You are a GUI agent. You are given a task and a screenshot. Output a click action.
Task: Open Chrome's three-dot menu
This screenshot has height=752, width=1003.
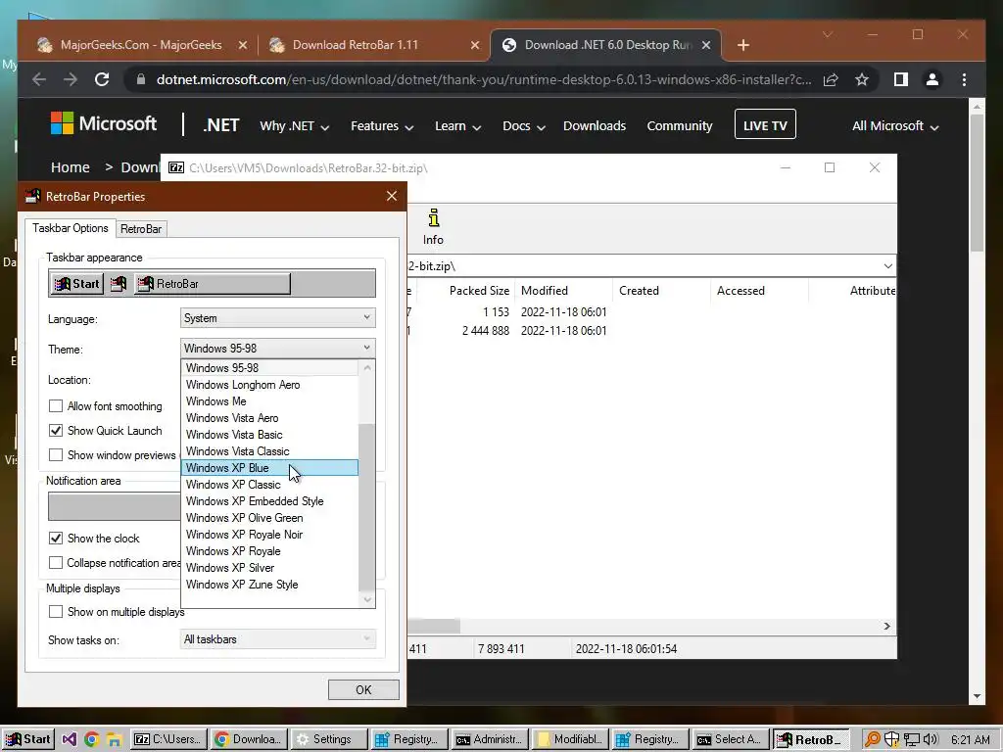pos(964,79)
